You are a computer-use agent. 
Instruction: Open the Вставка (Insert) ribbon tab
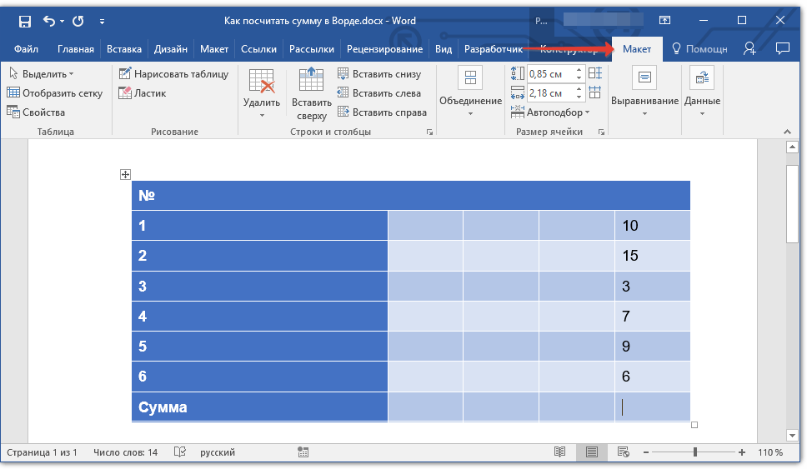tap(123, 49)
